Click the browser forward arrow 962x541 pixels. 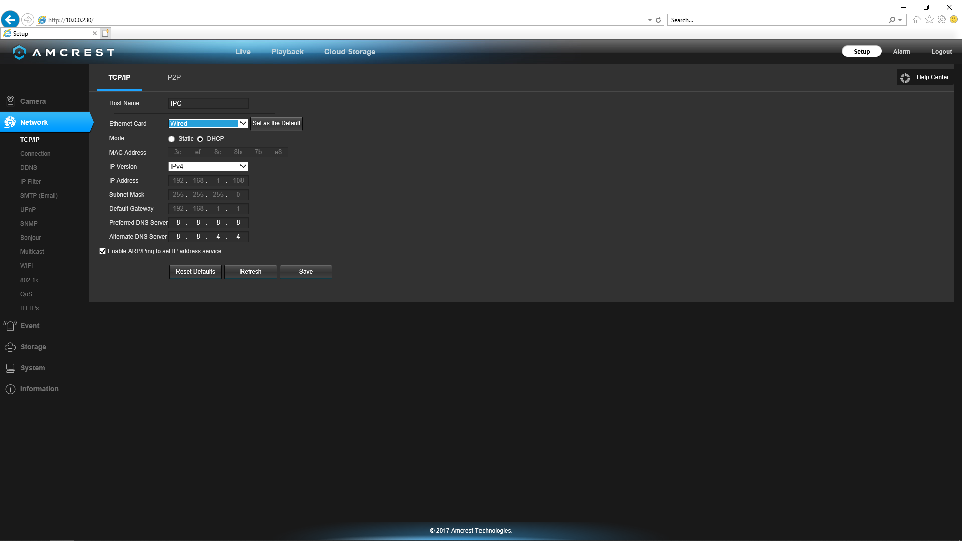click(x=28, y=20)
